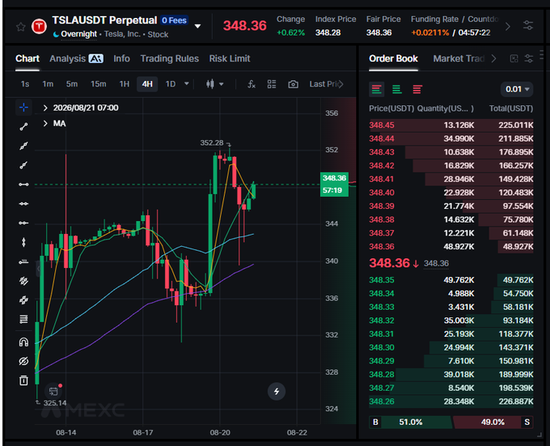Image resolution: width=550 pixels, height=446 pixels.
Task: Open order book settings sliders icon
Action: [x=529, y=58]
